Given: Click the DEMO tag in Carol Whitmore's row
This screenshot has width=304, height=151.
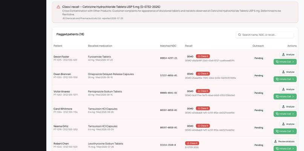Looking at the screenshot, I should tap(190, 109).
